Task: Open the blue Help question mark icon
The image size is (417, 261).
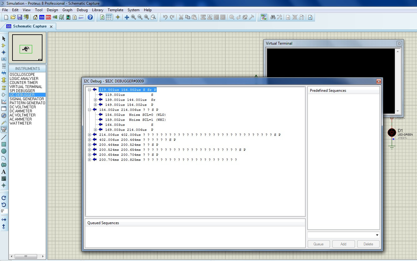Action: [x=90, y=17]
